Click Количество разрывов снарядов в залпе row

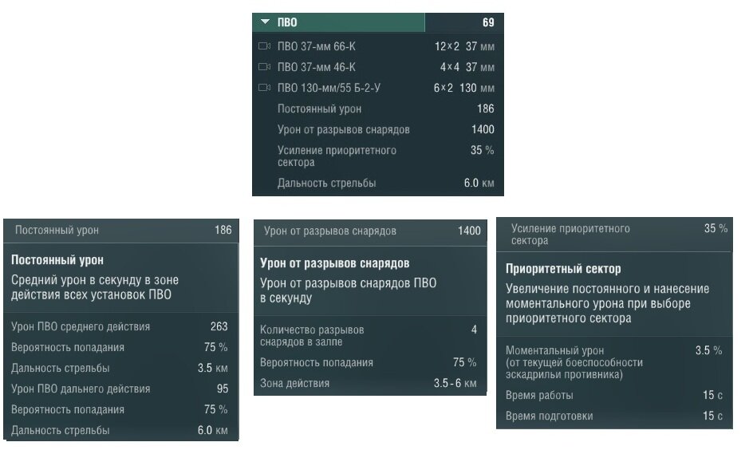tap(369, 336)
